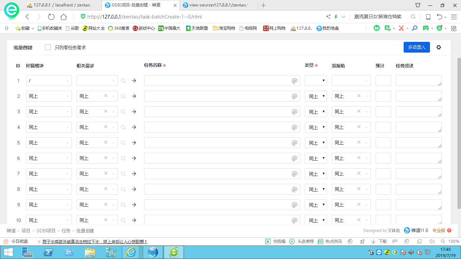Click the green gamepad extension icon

pos(426,28)
